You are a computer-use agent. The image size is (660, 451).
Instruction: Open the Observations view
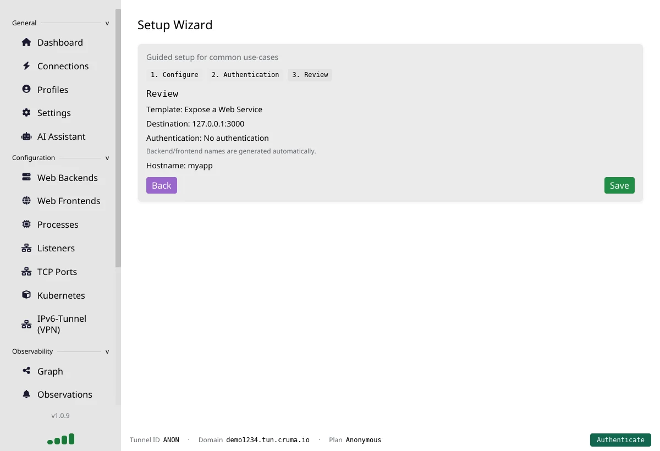click(x=65, y=394)
